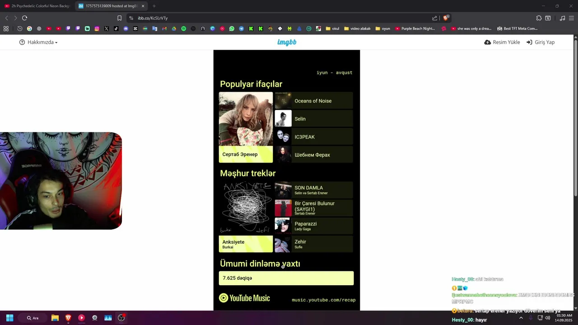Click the Resim Yükle upload button
Image resolution: width=578 pixels, height=325 pixels.
tap(502, 42)
